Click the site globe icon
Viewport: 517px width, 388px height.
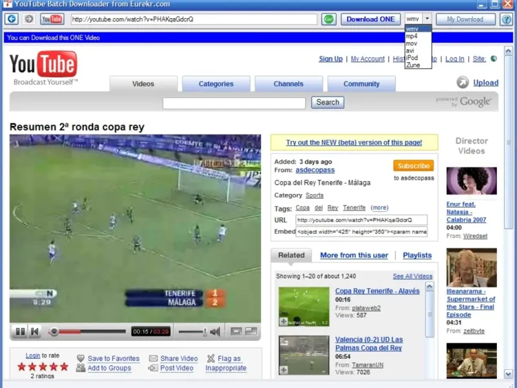point(494,59)
